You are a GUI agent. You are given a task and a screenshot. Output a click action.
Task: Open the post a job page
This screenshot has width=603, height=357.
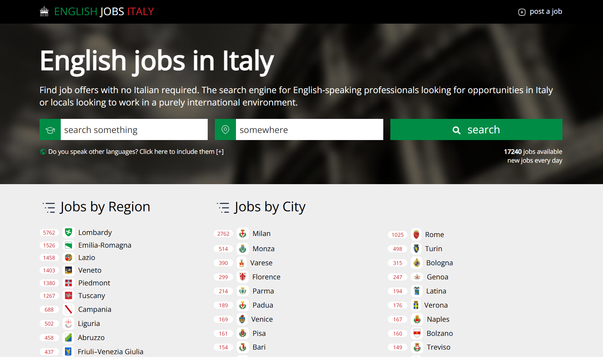(x=545, y=11)
